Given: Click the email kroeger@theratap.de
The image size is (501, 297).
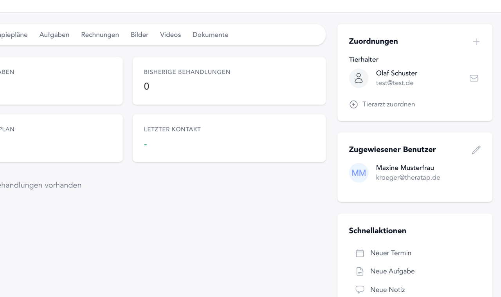Looking at the screenshot, I should [408, 178].
